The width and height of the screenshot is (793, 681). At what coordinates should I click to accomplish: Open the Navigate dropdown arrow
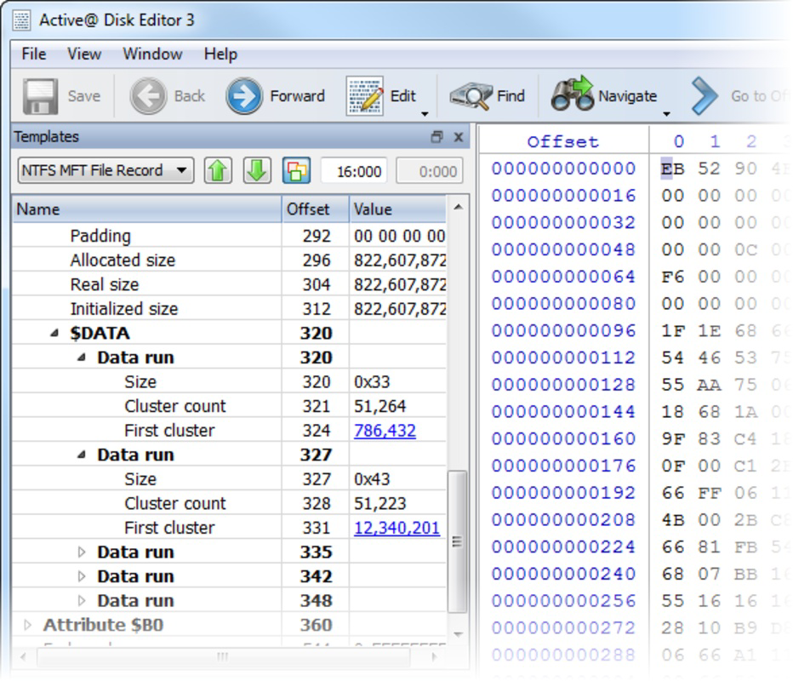tap(666, 114)
